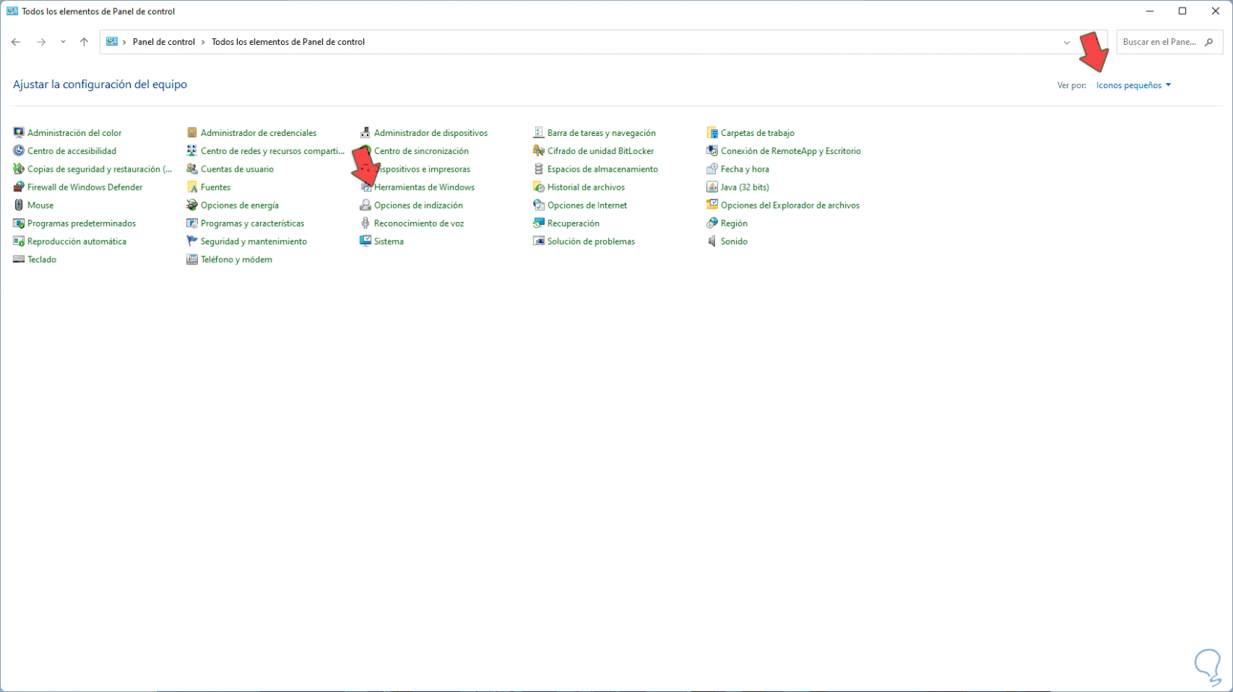
Task: Expand the chevron before Panel de control breadcrumb
Action: [x=124, y=42]
